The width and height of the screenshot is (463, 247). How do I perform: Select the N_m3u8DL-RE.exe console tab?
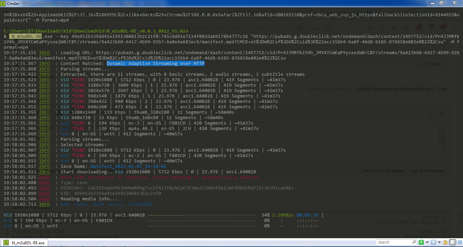[25, 243]
